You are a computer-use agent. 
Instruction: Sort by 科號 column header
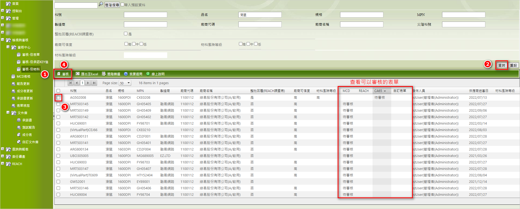pos(73,91)
